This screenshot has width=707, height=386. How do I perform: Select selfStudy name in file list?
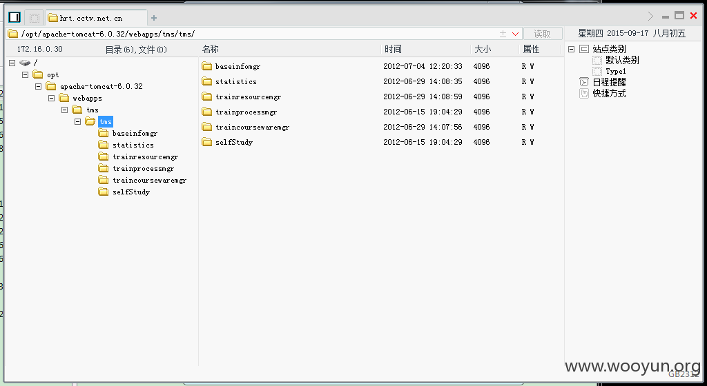coord(233,142)
